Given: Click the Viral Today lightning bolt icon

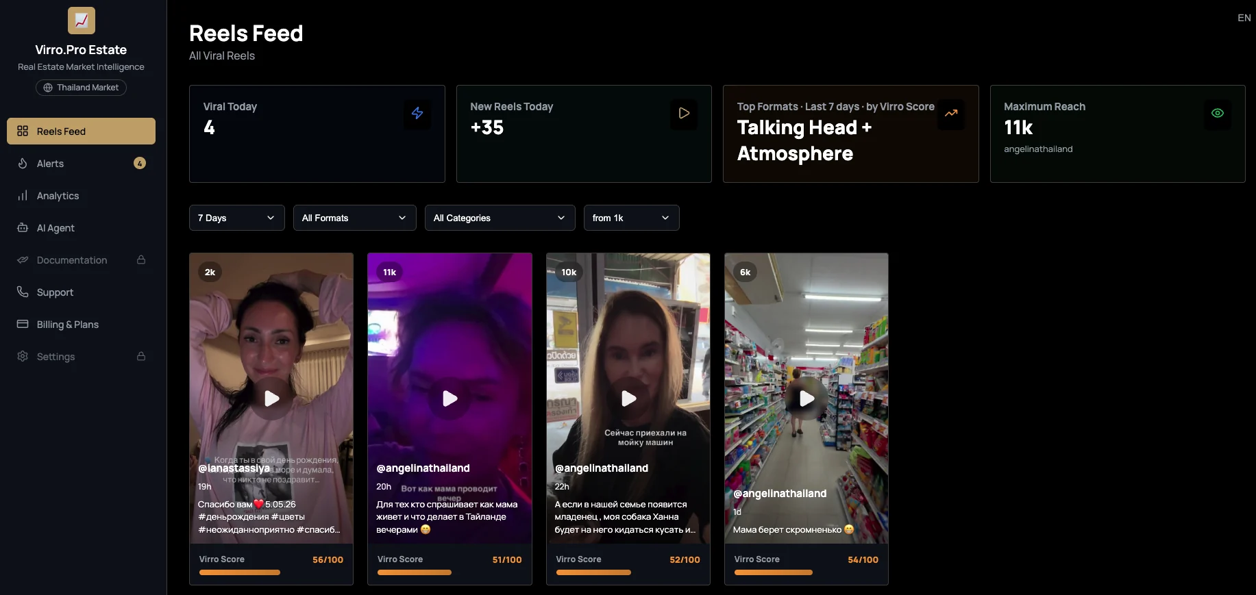Looking at the screenshot, I should pyautogui.click(x=417, y=113).
